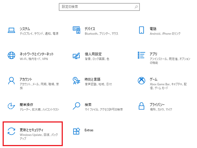Viewport: 197px width, 148px height.
Task: Click description 'ナレーター、拡大鏡、ハイコントラスト'
Action: click(39, 109)
